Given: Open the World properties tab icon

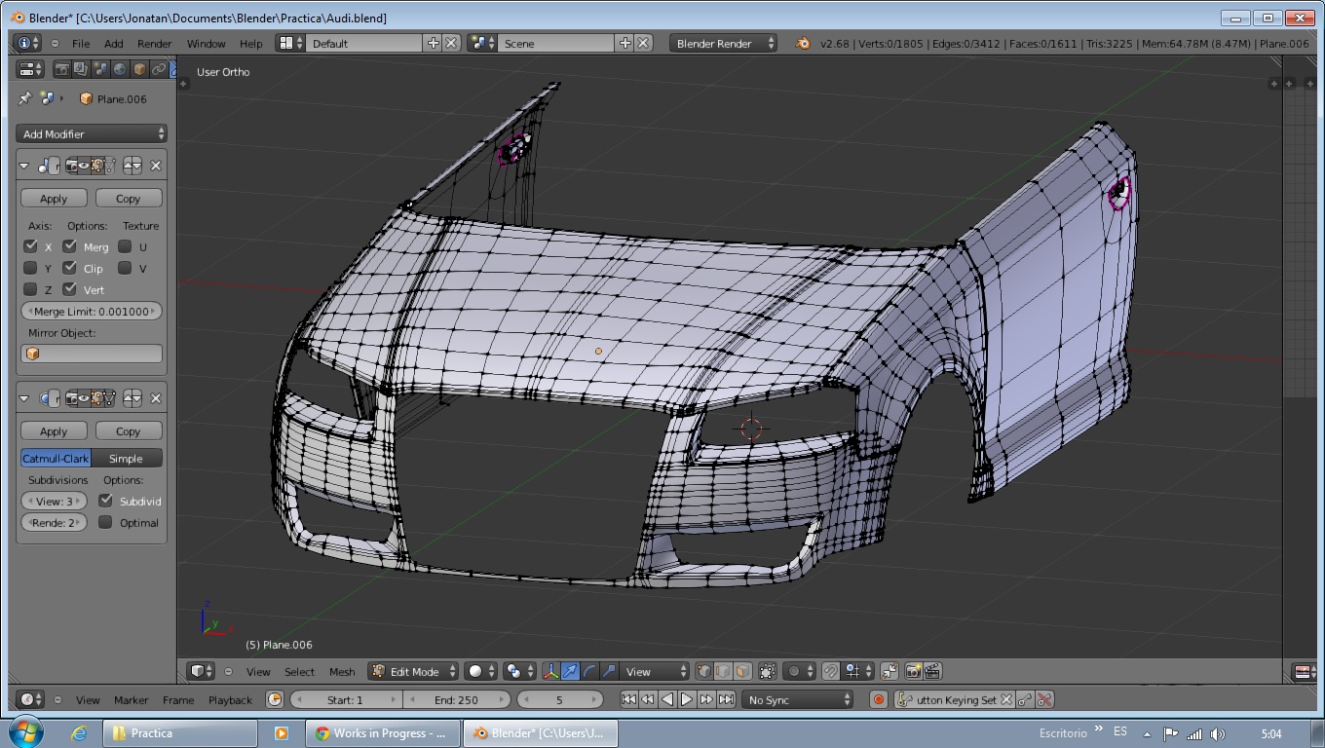Looking at the screenshot, I should coord(120,69).
